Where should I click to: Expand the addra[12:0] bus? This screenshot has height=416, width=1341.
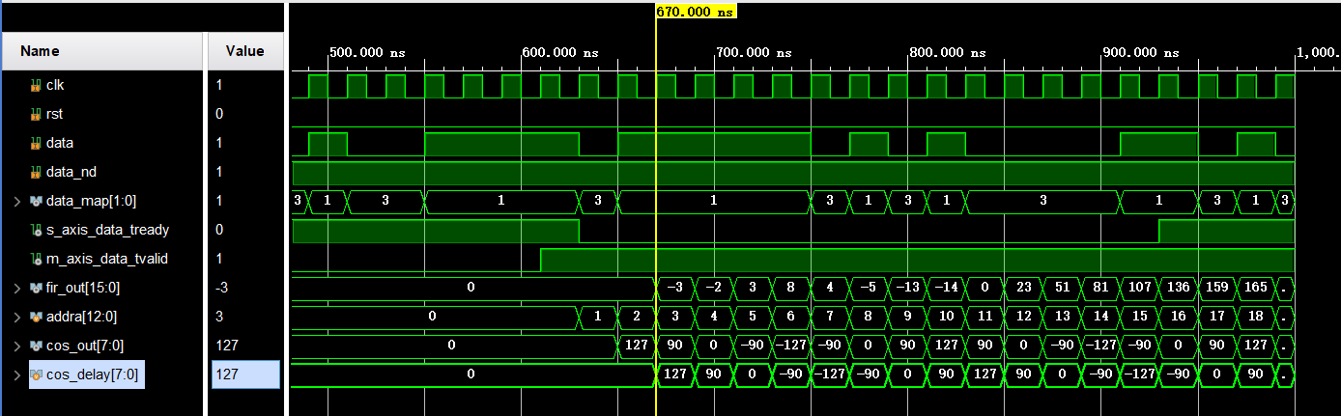[x=15, y=317]
